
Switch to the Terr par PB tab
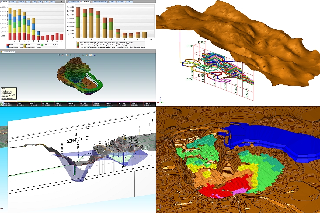[85, 2]
